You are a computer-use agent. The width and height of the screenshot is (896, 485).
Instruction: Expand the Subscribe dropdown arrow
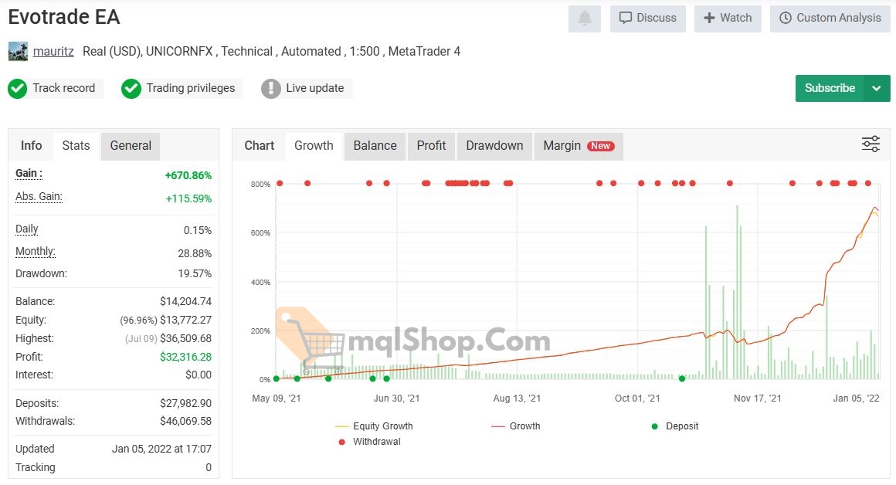pyautogui.click(x=877, y=88)
